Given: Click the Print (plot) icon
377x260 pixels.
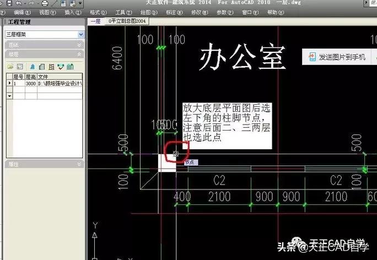Looking at the screenshot, I should tap(45, 3).
